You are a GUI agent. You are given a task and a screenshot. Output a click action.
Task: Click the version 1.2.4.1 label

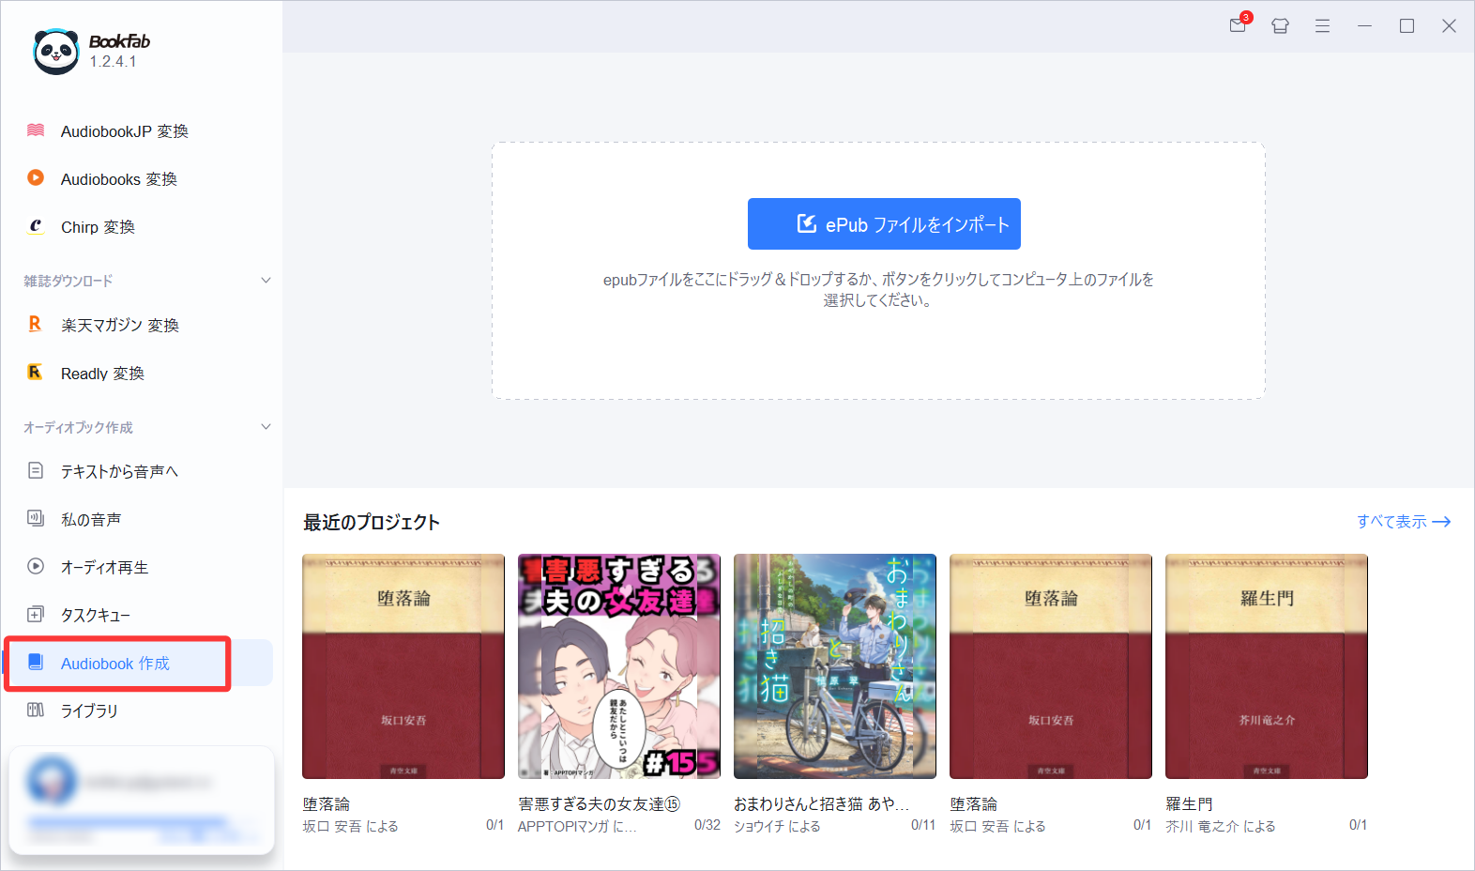114,61
